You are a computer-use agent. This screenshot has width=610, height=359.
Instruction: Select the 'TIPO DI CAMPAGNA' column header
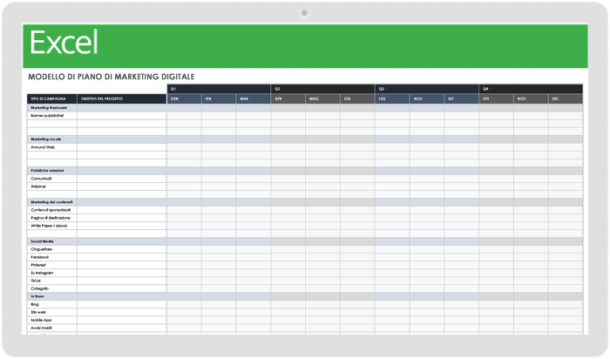tap(52, 98)
